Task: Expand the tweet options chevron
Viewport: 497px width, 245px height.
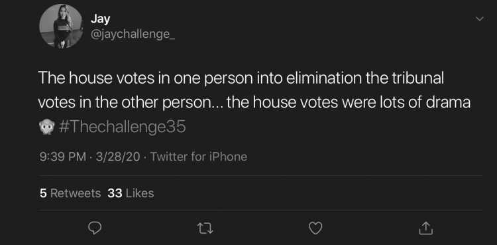Action: coord(480,19)
